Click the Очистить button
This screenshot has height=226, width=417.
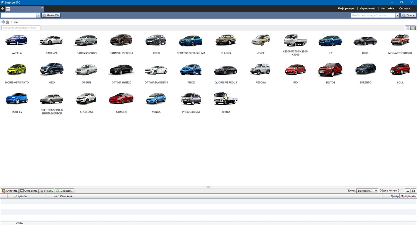10,191
